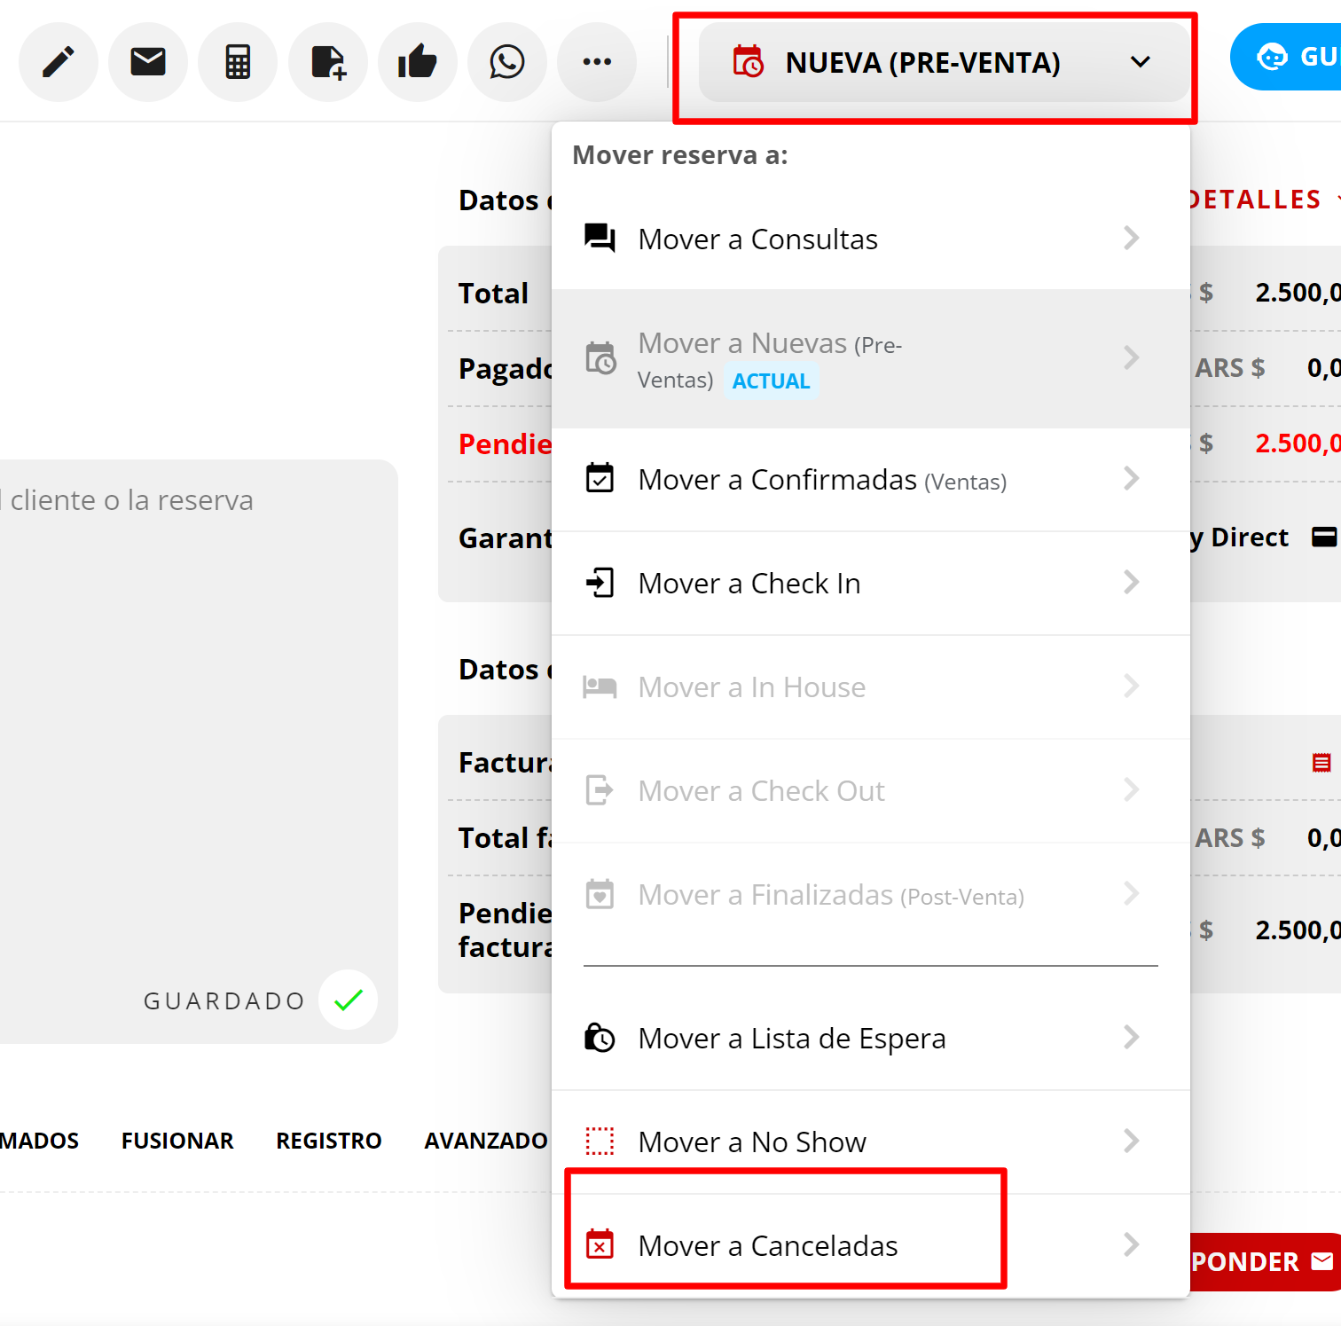Switch to the FUSIONAR tab
1341x1326 pixels.
(177, 1141)
